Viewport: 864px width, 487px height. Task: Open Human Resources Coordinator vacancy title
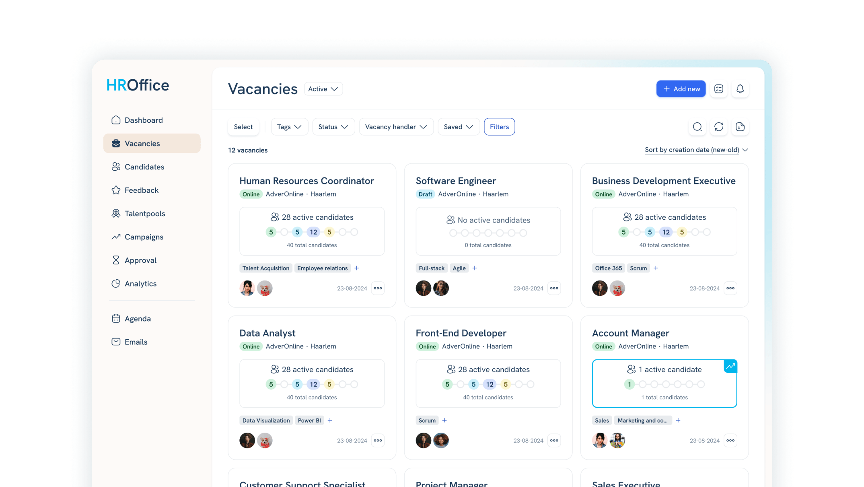(307, 181)
